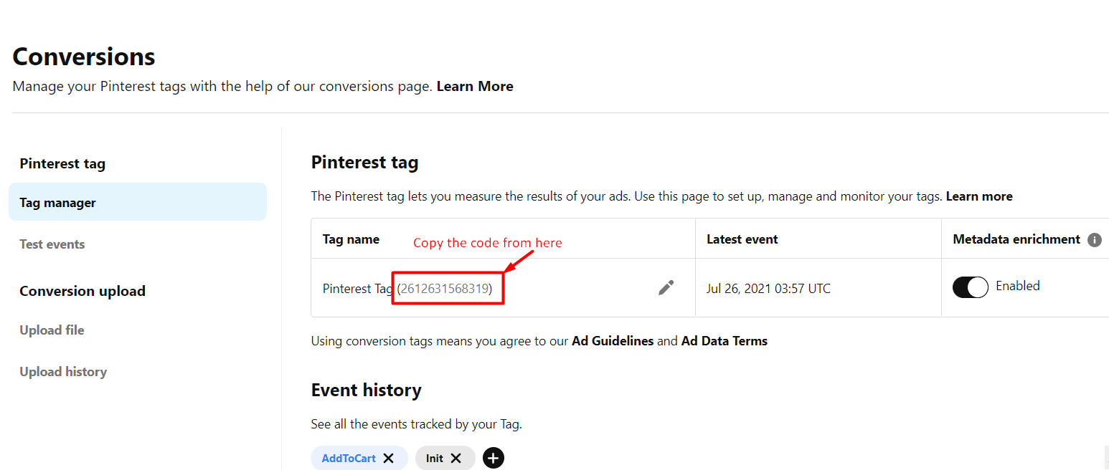The width and height of the screenshot is (1109, 470).
Task: Add an event filter with plus icon
Action: tap(494, 458)
